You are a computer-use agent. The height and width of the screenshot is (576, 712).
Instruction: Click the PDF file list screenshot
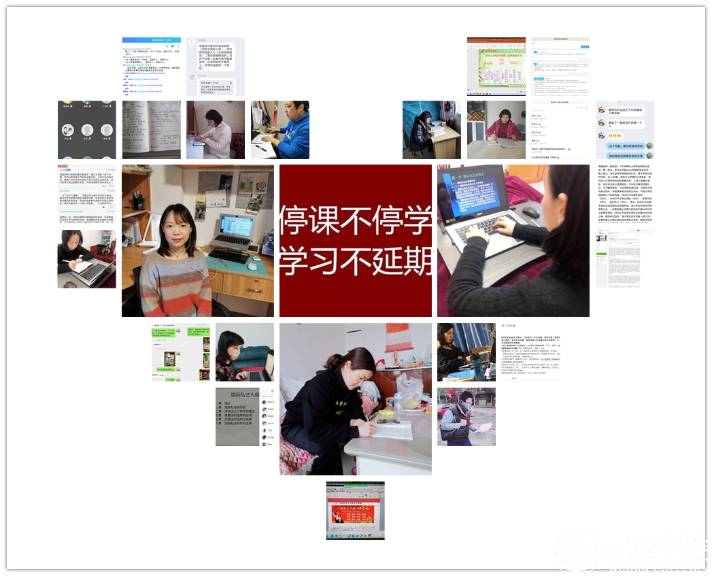[560, 130]
